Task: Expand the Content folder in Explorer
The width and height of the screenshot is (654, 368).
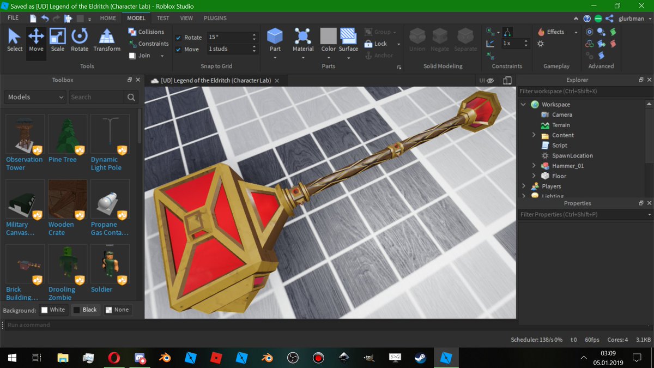Action: (x=534, y=135)
